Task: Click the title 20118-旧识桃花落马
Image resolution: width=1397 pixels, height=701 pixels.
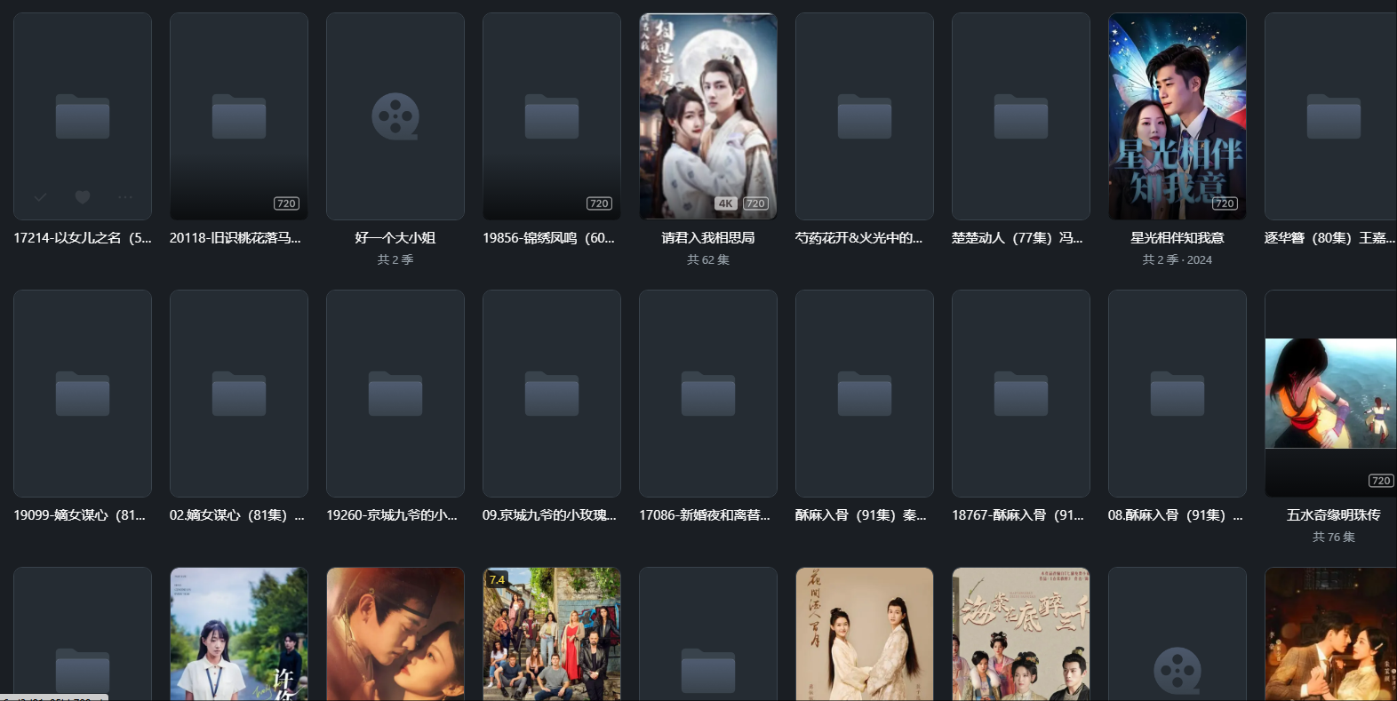Action: 235,238
